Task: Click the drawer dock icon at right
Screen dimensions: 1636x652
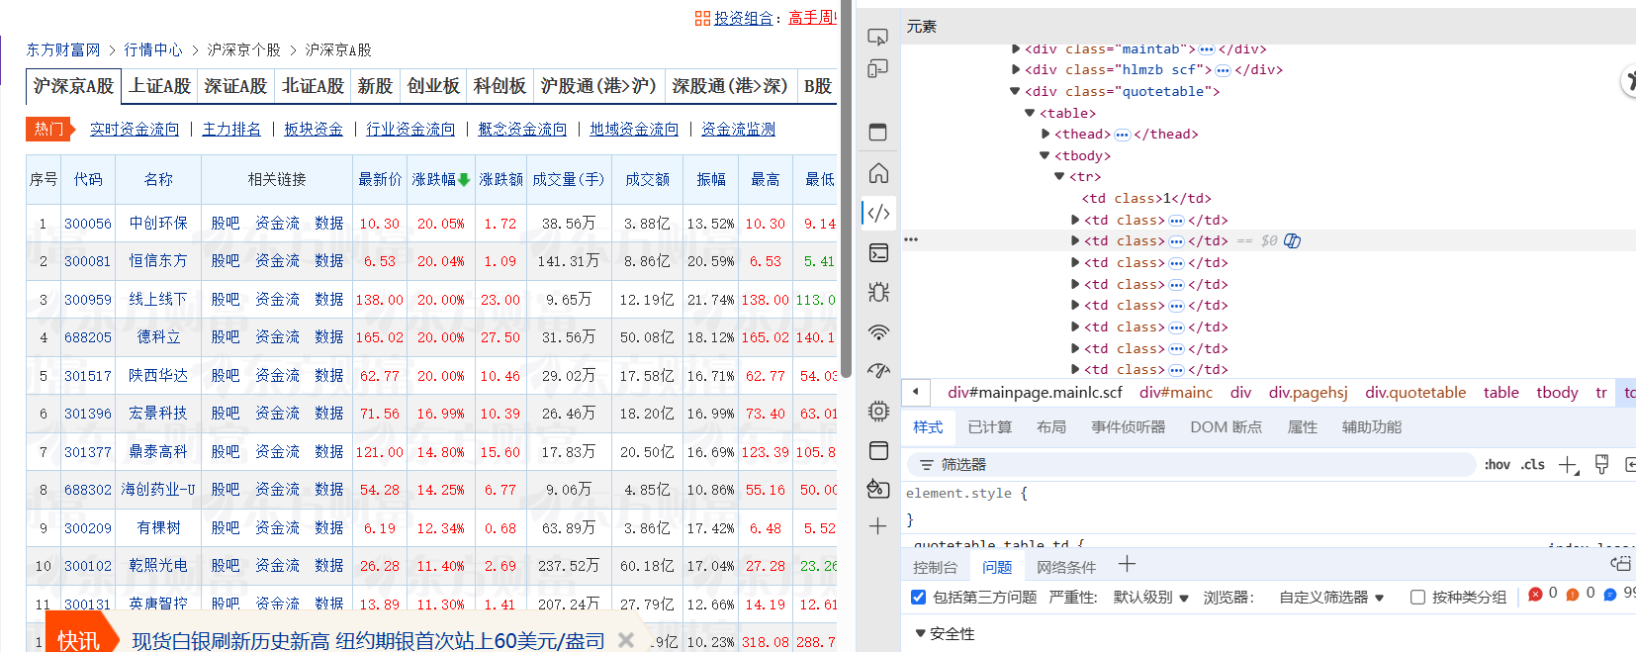Action: point(1621,564)
